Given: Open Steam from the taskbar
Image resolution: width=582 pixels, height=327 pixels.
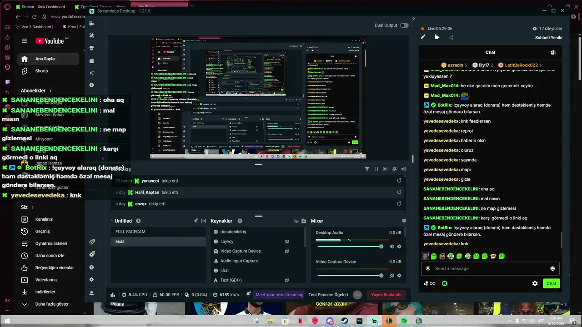Looking at the screenshot, I should click(345, 321).
